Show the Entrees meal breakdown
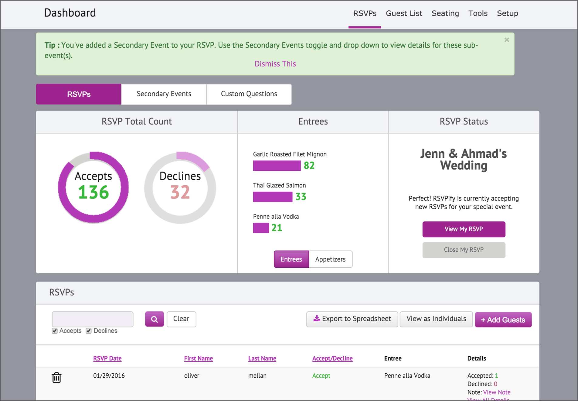The width and height of the screenshot is (578, 401). pyautogui.click(x=291, y=259)
